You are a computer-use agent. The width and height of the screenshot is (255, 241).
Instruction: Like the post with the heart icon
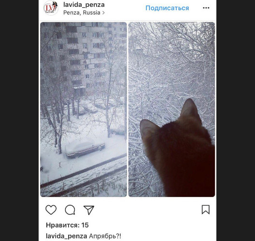(51, 210)
